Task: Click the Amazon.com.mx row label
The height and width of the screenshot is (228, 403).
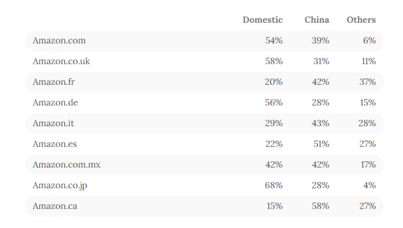Action: [67, 165]
